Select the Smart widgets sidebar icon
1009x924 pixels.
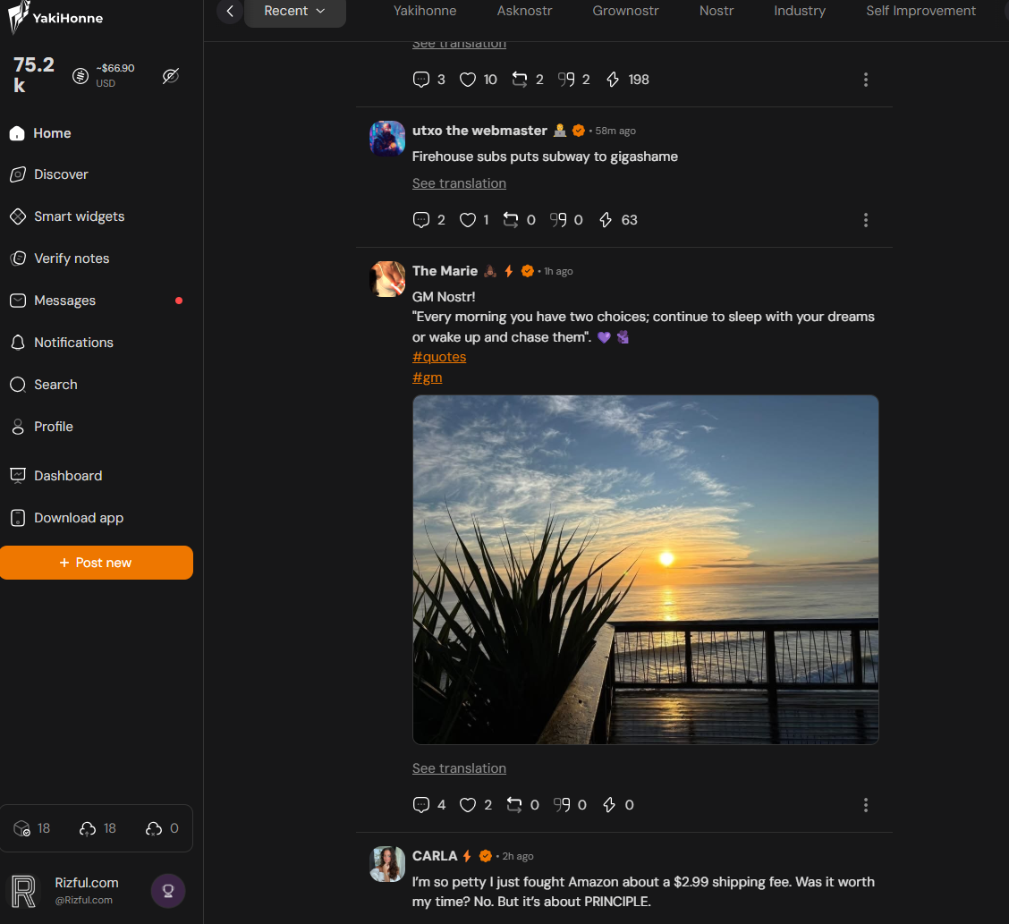(18, 216)
